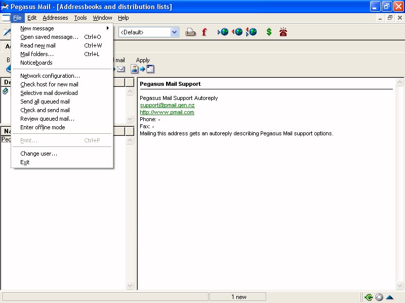Image resolution: width=405 pixels, height=303 pixels.
Task: Click the green dollar sign icon
Action: 269,32
